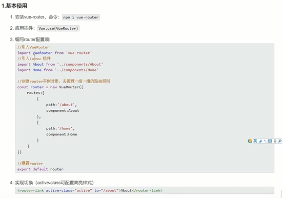This screenshot has width=282, height=198.
Task: Click the line "export default router"
Action: click(x=41, y=169)
